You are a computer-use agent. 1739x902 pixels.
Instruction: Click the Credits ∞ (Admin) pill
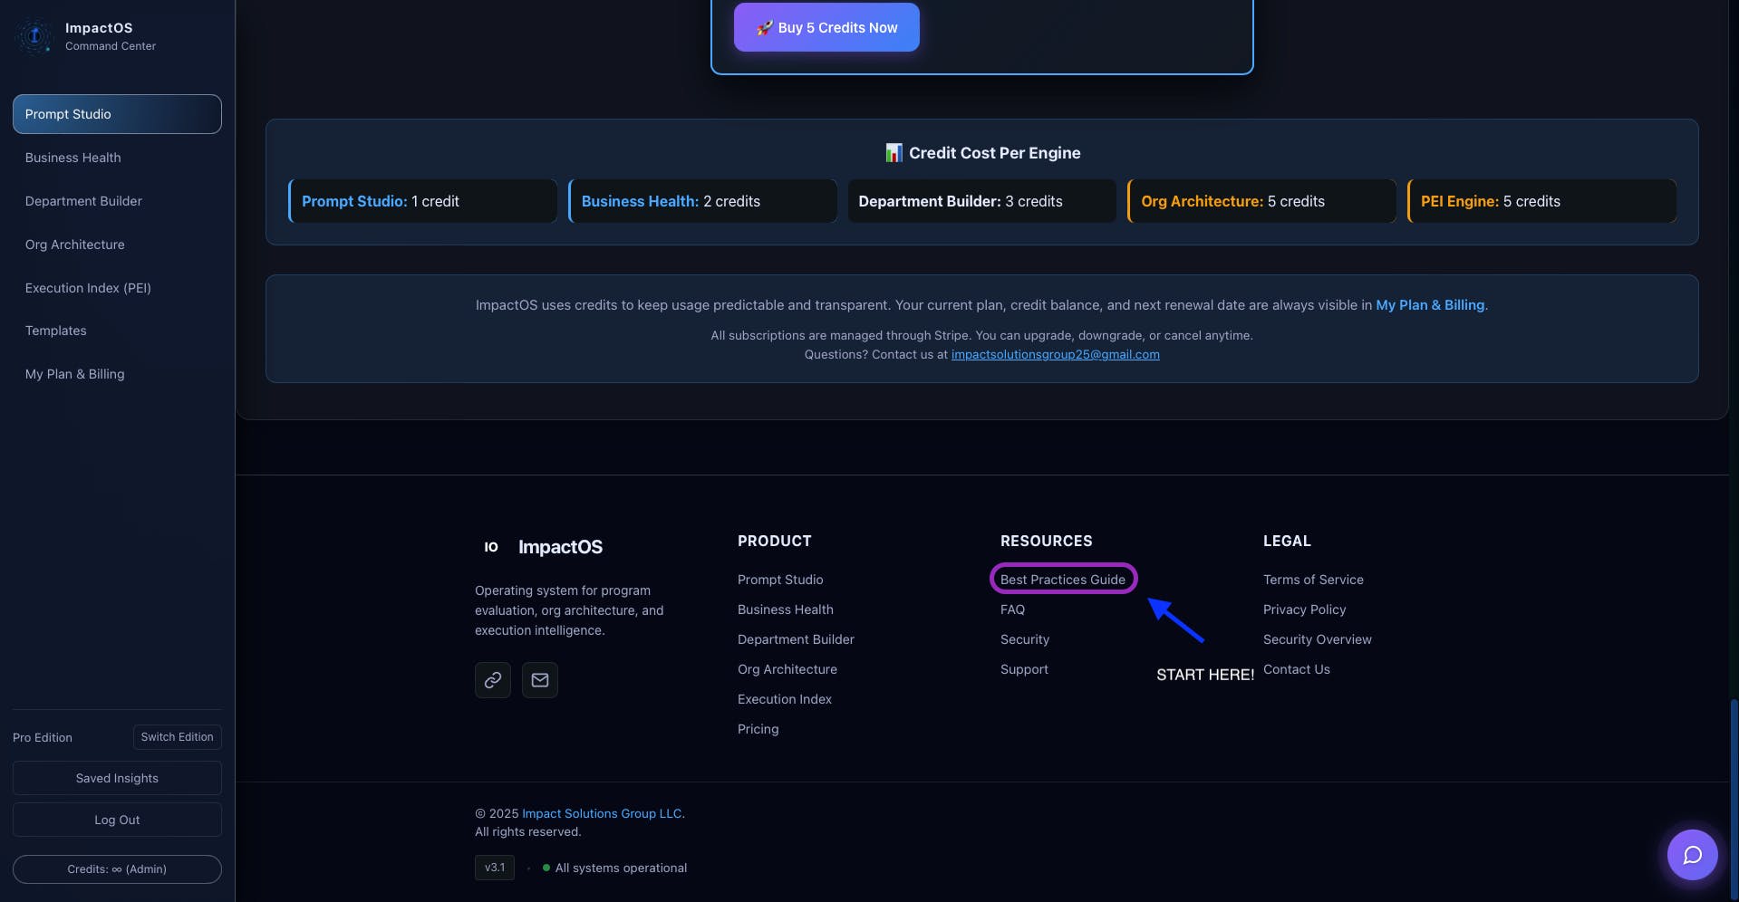click(117, 869)
